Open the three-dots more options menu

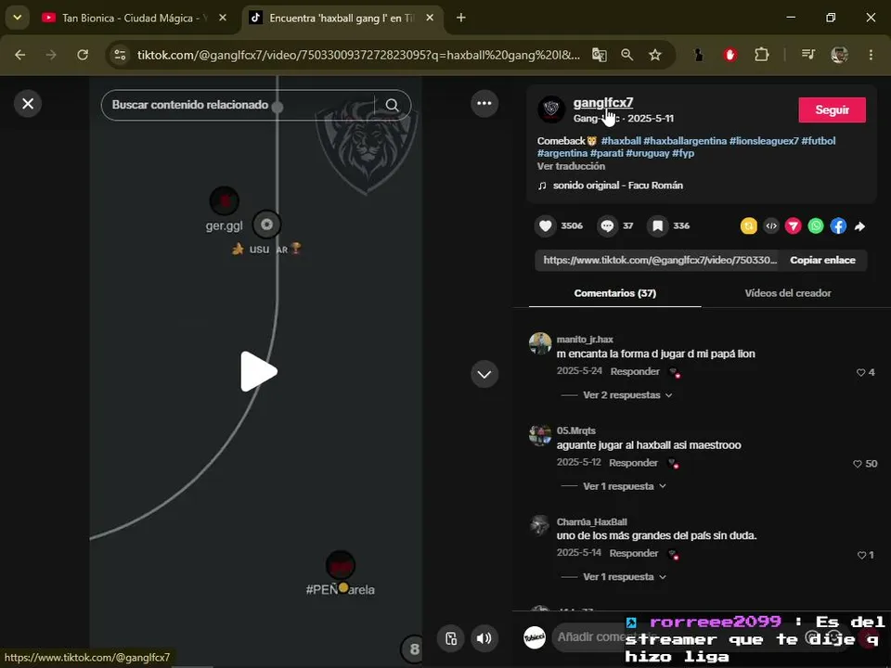tap(484, 103)
